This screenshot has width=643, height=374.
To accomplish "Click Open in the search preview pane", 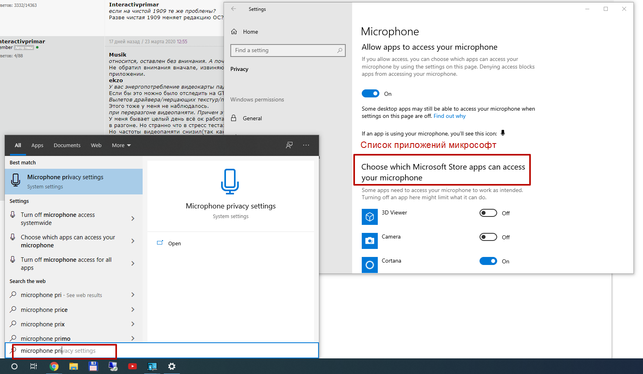I will [174, 243].
